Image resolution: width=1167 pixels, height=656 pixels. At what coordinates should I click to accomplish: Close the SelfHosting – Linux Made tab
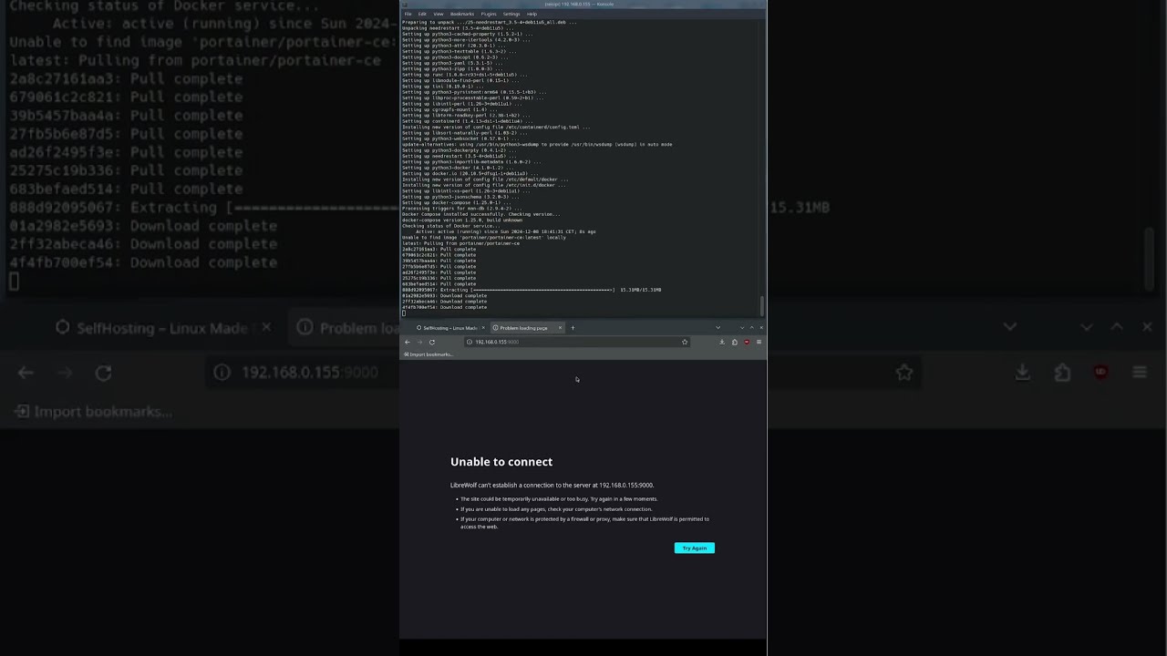[483, 328]
